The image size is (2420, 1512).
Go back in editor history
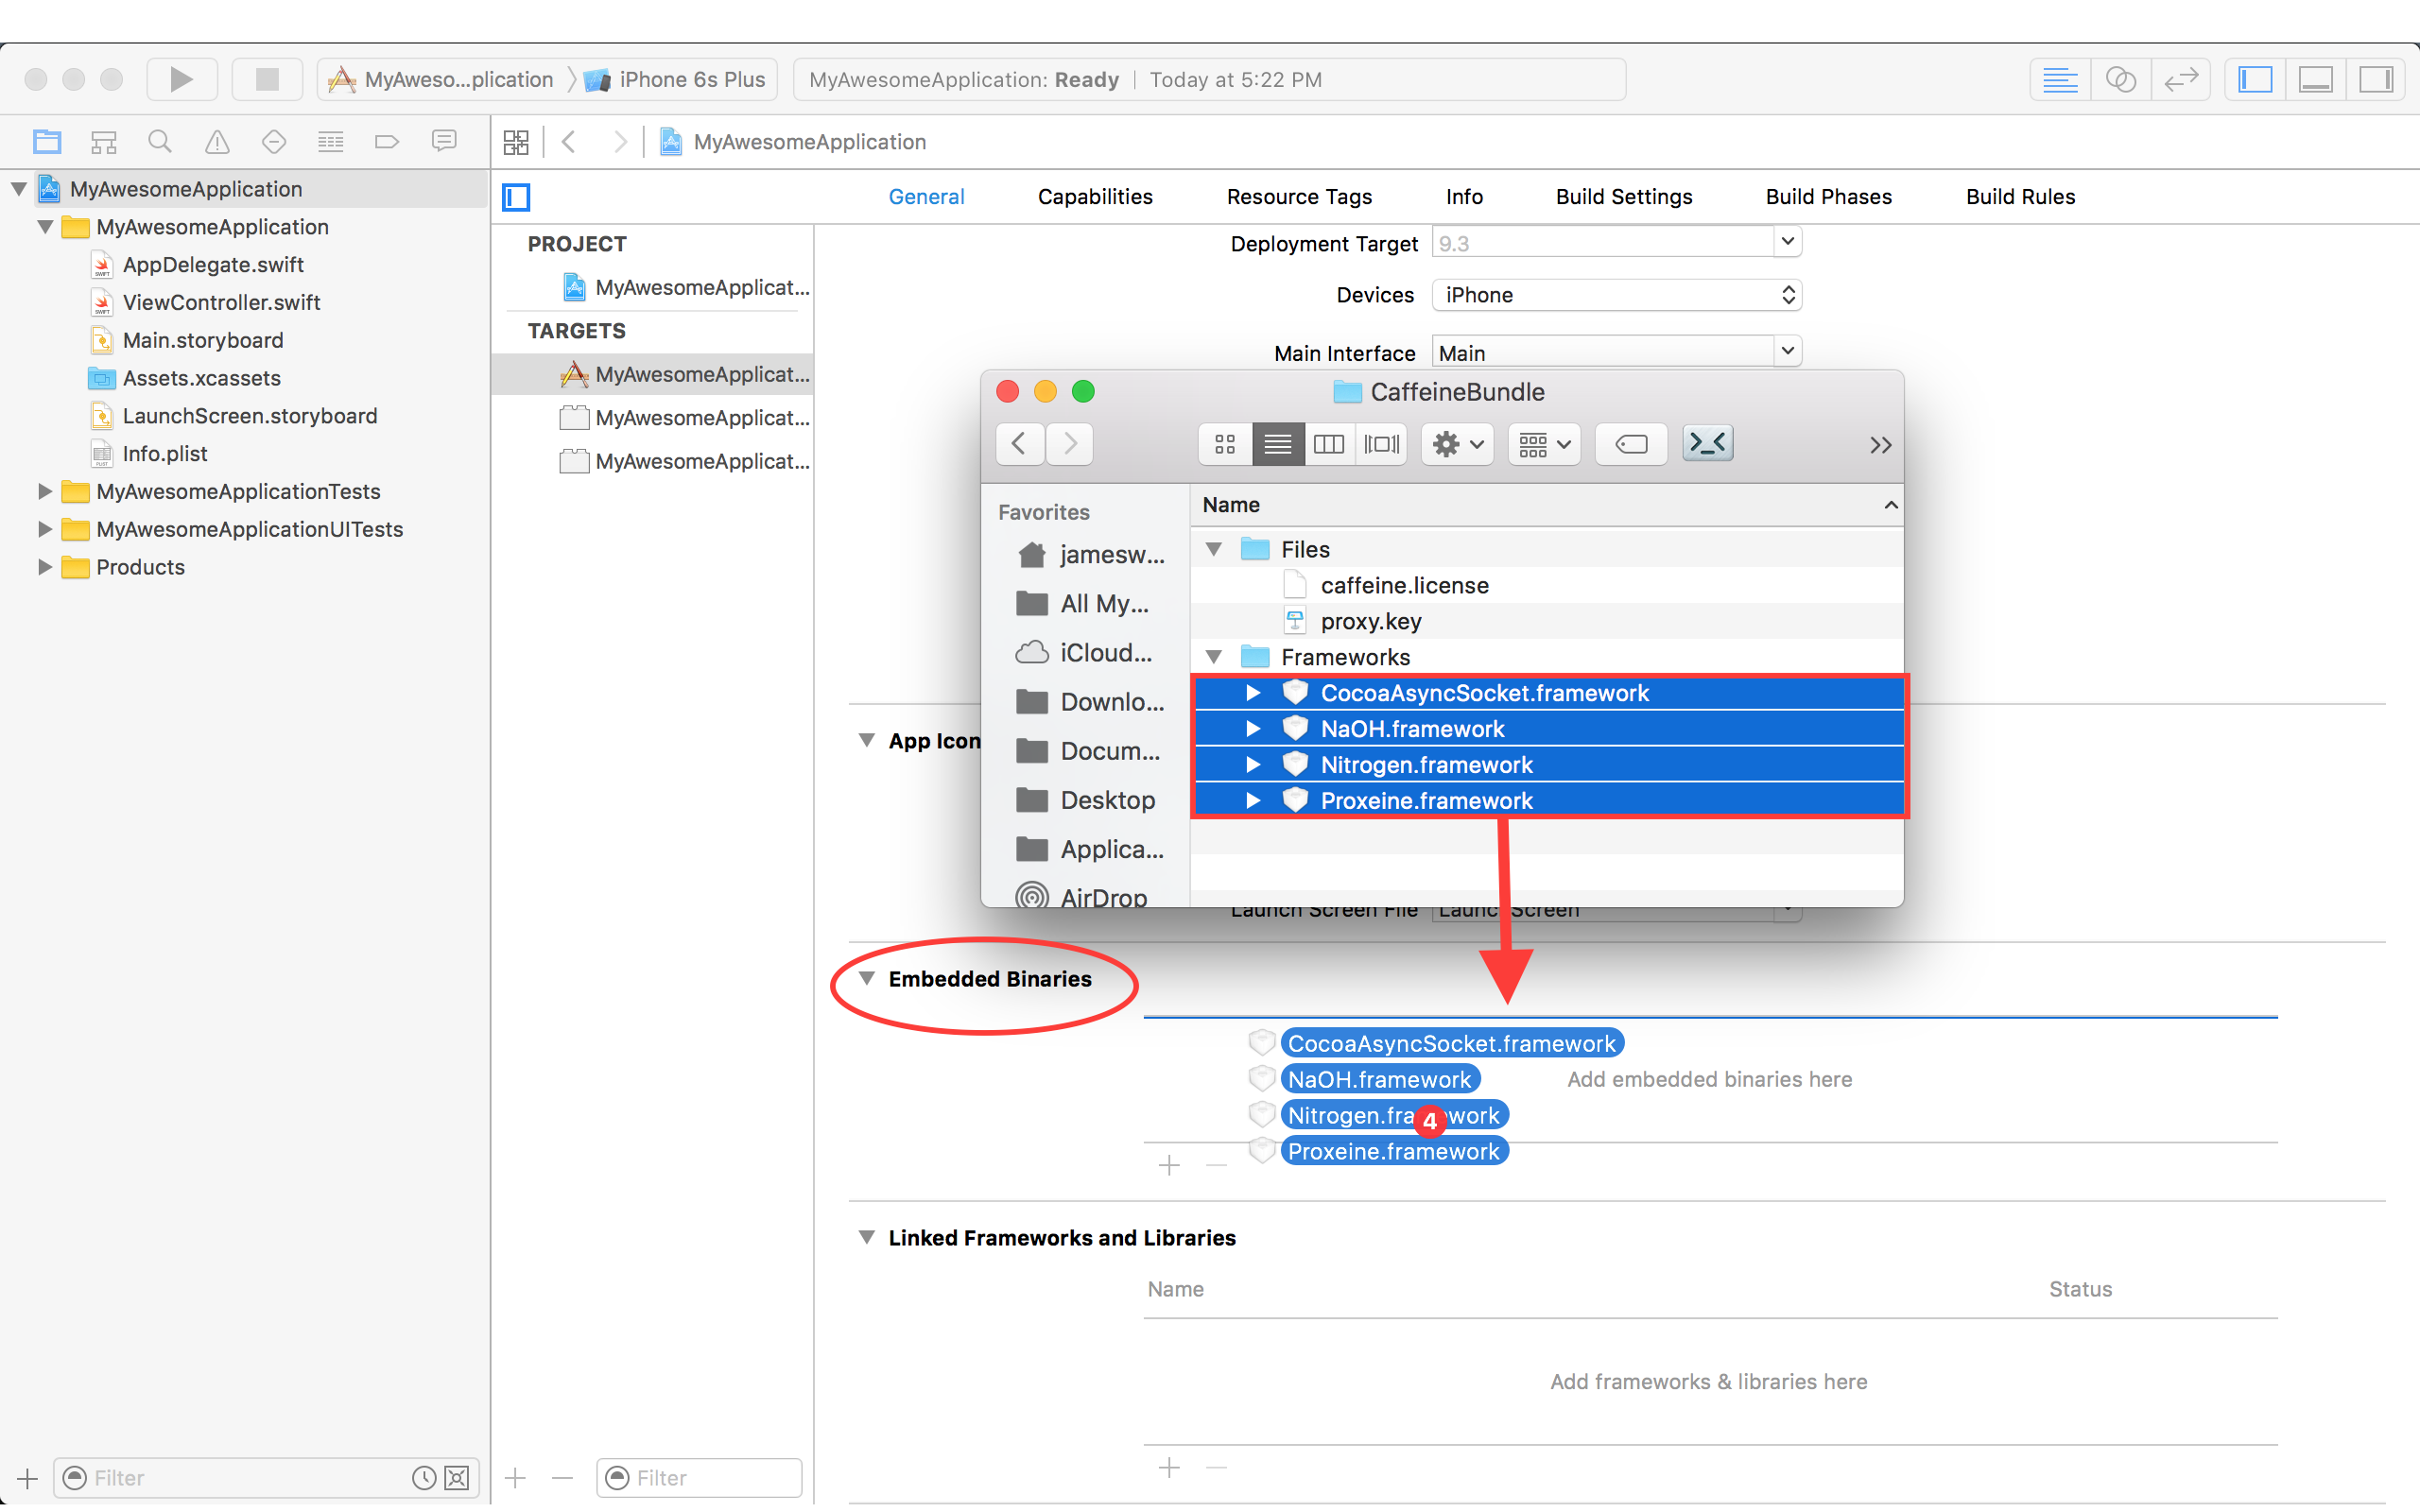569,142
